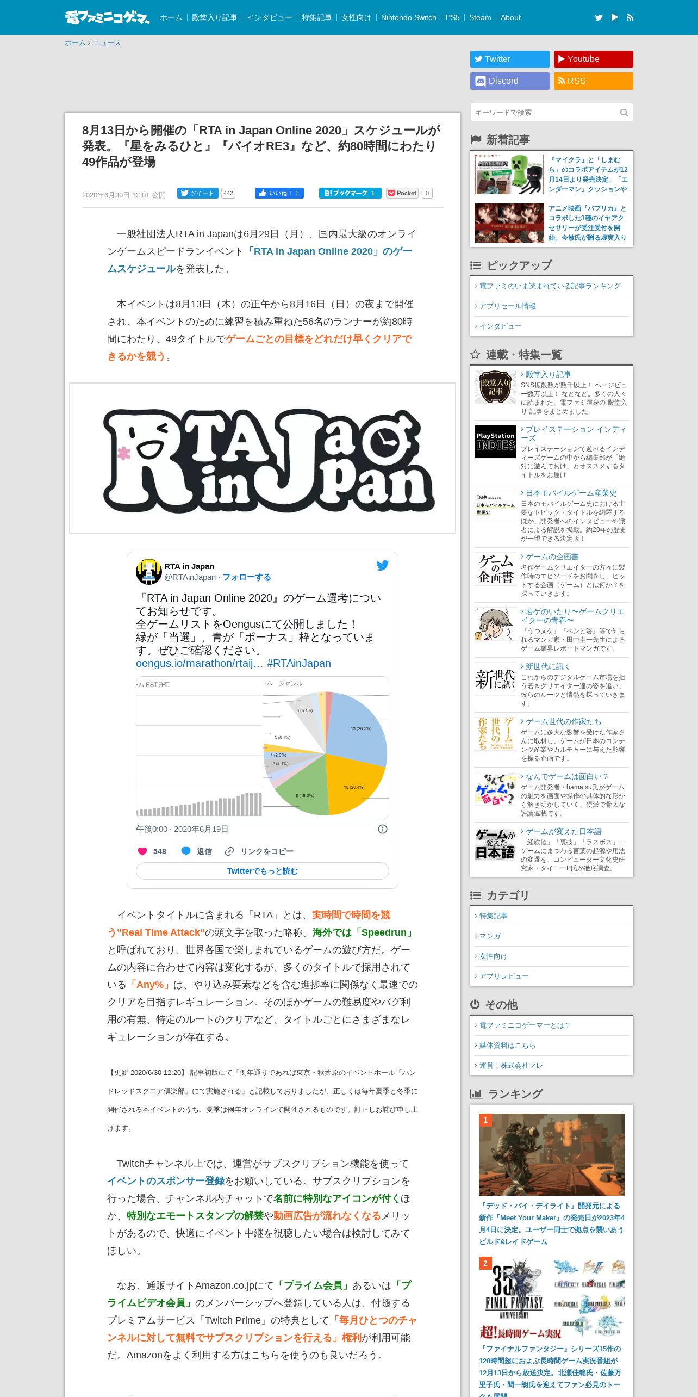Click the search magnifier icon

[x=624, y=113]
